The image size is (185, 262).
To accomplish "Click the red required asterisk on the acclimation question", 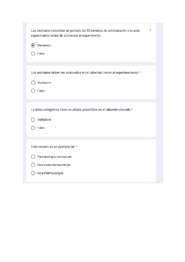I will pos(150,31).
